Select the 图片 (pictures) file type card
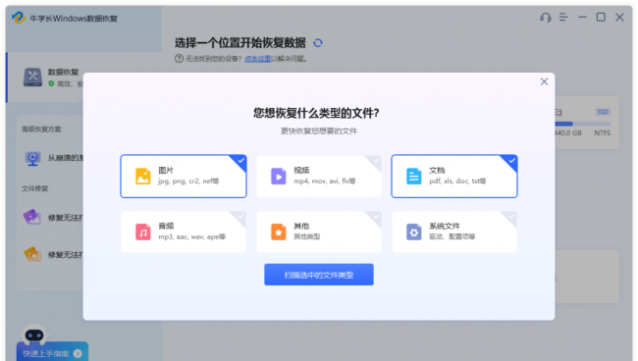The width and height of the screenshot is (638, 361). 184,176
